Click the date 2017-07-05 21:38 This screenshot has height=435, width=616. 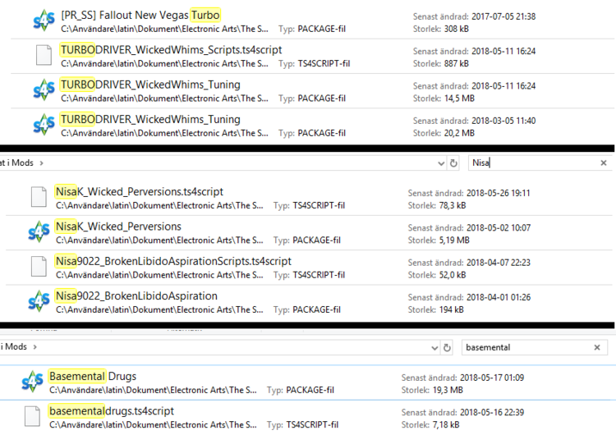click(503, 16)
